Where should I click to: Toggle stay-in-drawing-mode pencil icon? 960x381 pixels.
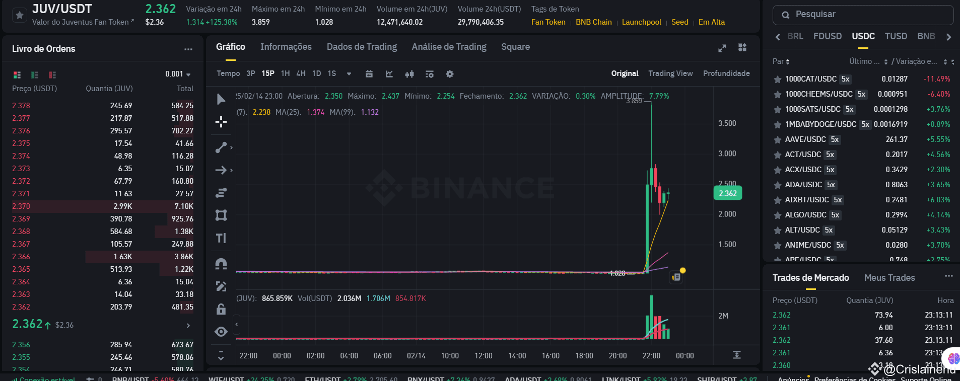221,286
